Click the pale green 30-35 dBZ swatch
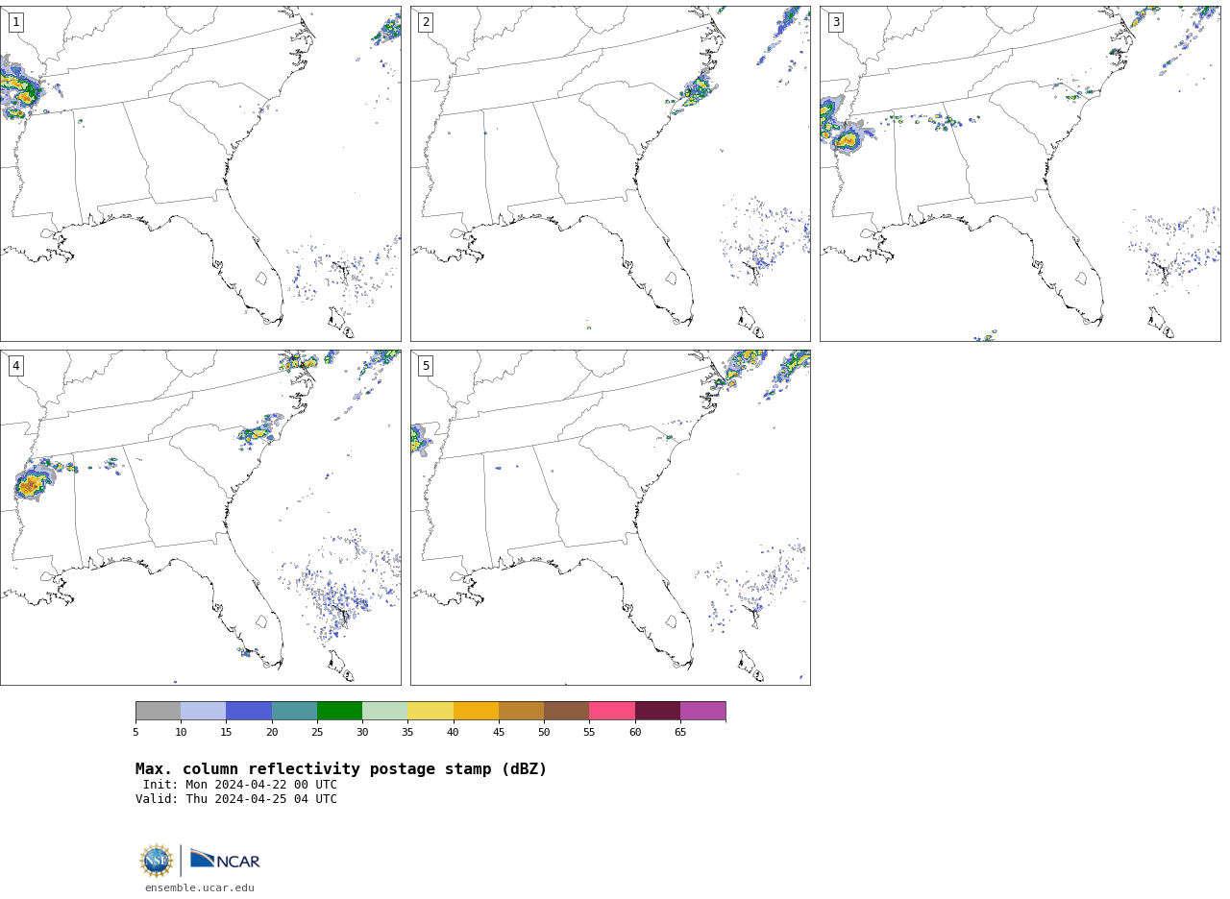 tap(384, 711)
